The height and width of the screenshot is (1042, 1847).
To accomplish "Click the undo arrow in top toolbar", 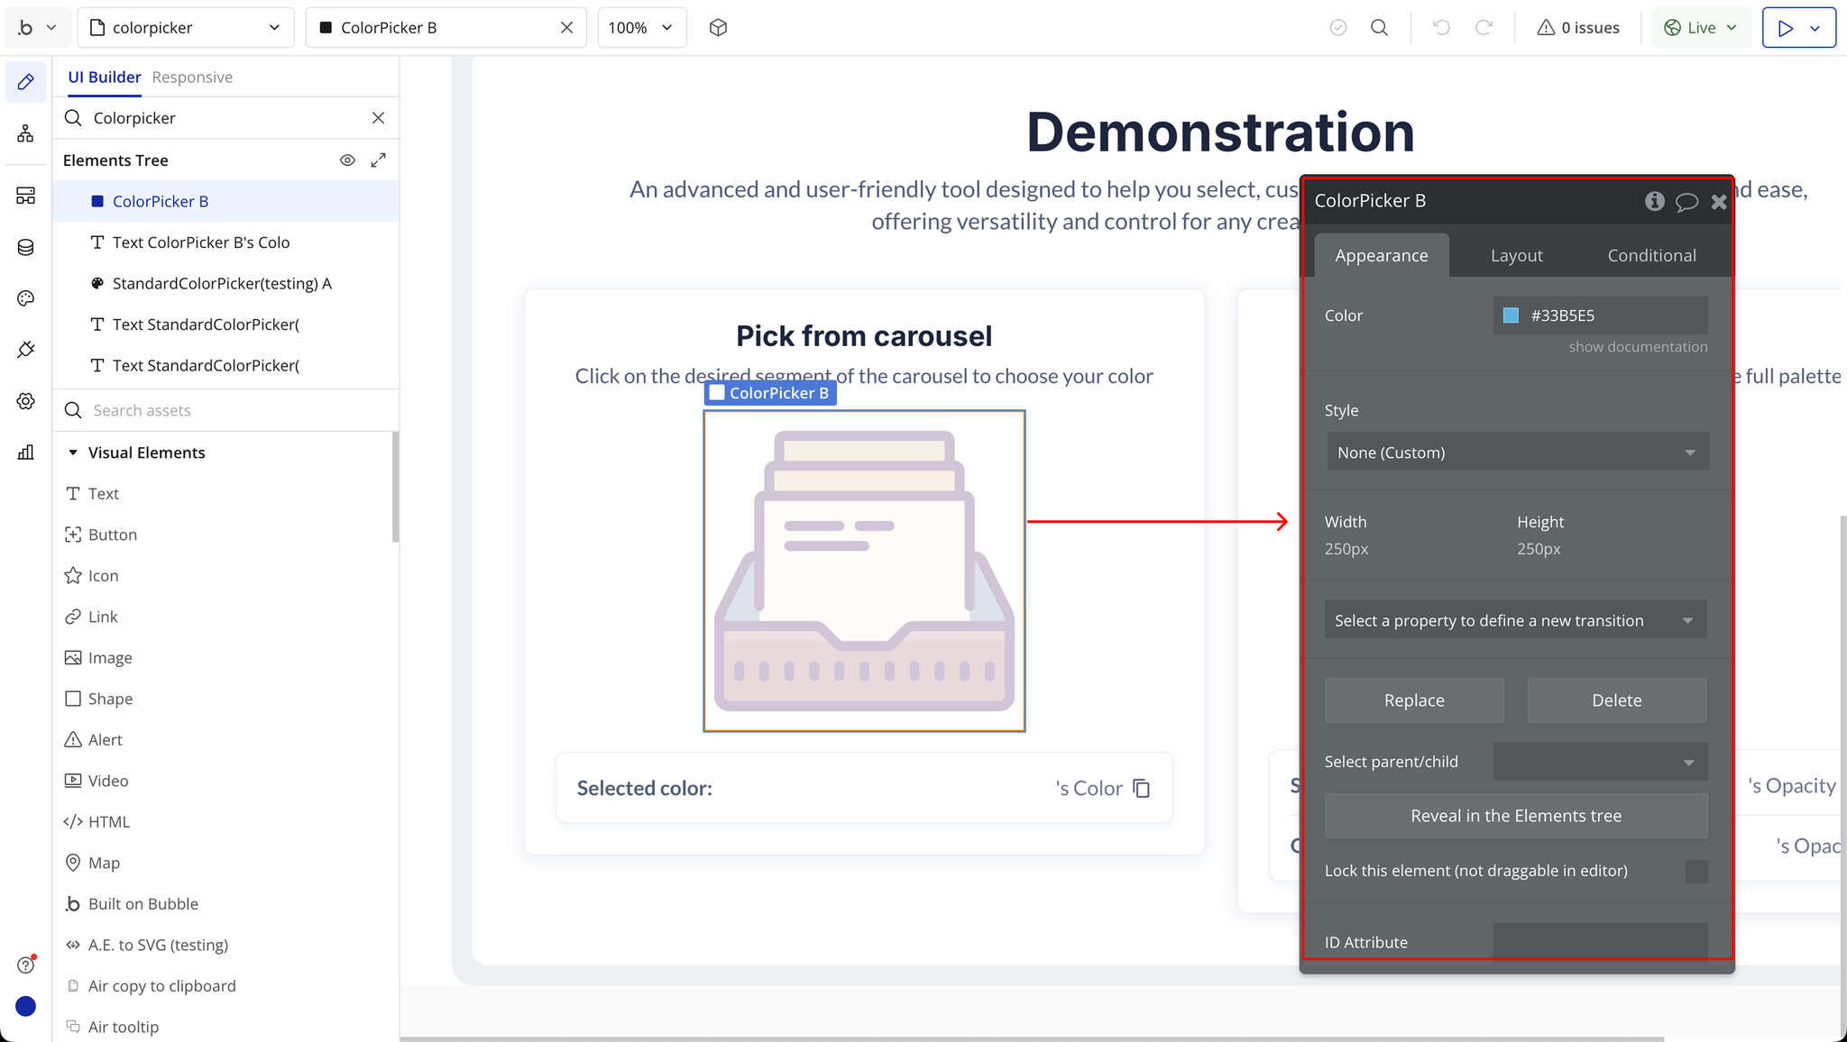I will (1441, 28).
